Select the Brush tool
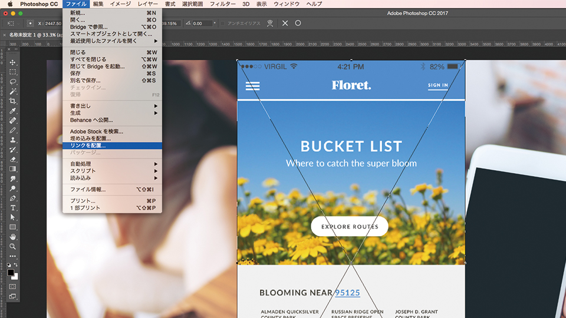The height and width of the screenshot is (318, 566). pos(12,131)
